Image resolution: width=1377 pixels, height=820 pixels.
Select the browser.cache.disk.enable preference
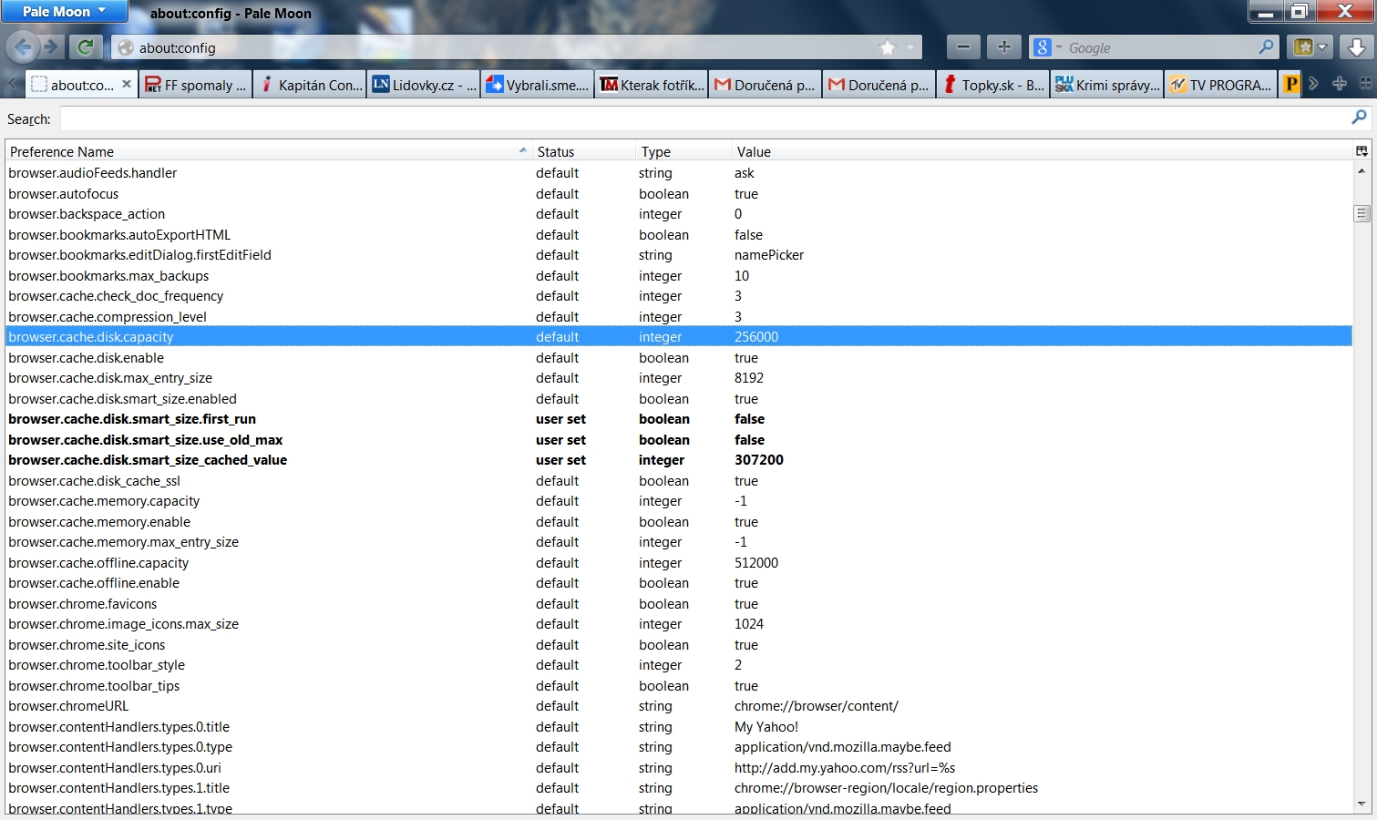click(679, 358)
